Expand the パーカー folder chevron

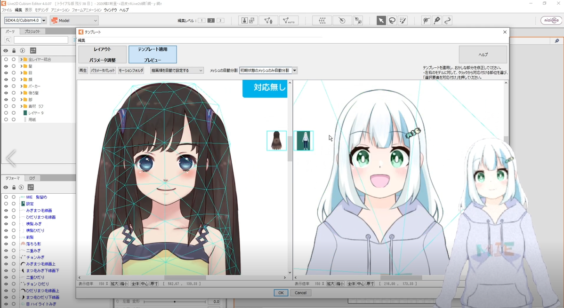pyautogui.click(x=21, y=86)
